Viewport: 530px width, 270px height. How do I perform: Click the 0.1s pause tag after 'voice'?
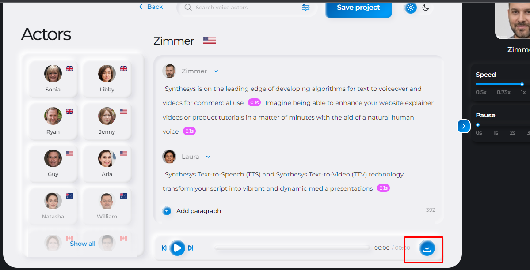click(189, 131)
